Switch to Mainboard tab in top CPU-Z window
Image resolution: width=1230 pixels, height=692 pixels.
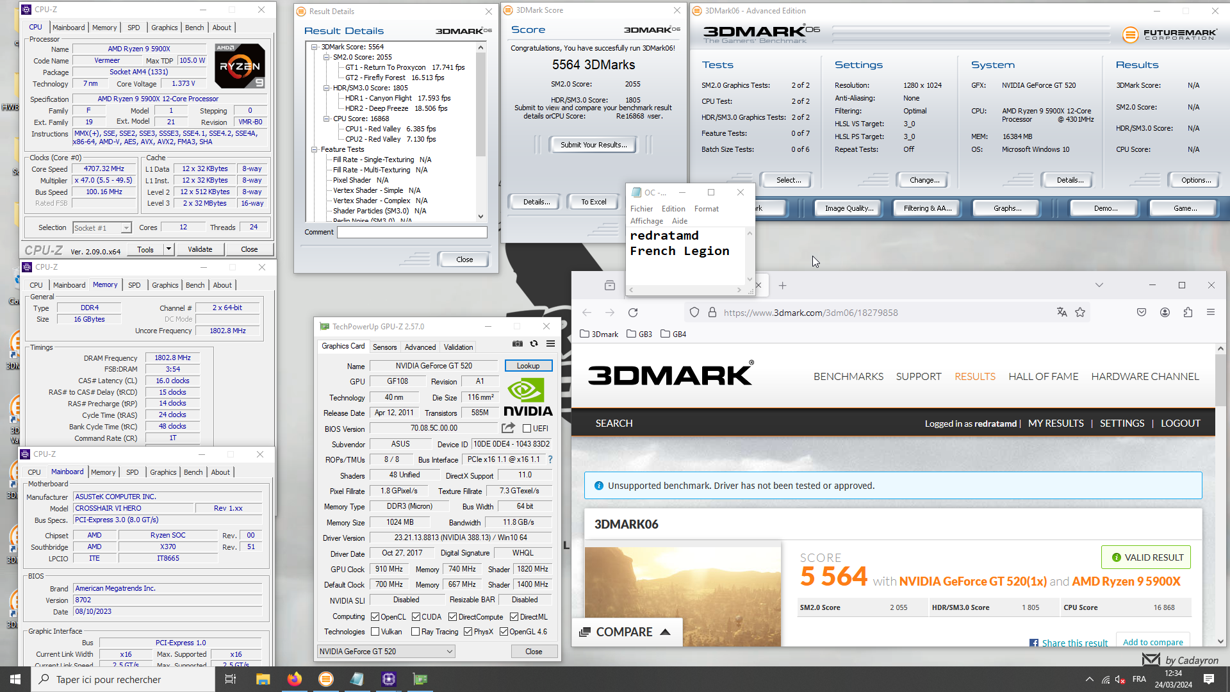pyautogui.click(x=69, y=28)
